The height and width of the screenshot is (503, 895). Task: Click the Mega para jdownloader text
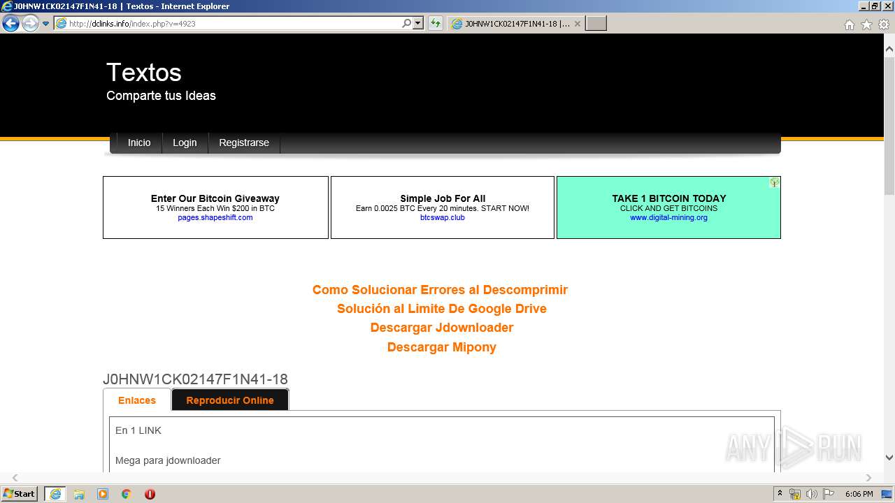[168, 460]
